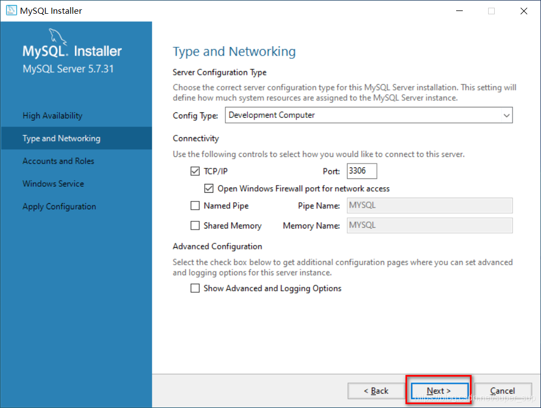The image size is (541, 408).
Task: Enable the Named Pipe checkbox
Action: coord(195,205)
